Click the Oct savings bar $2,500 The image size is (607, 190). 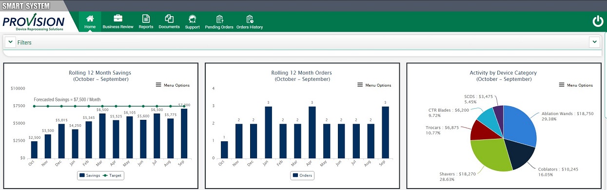(x=34, y=150)
